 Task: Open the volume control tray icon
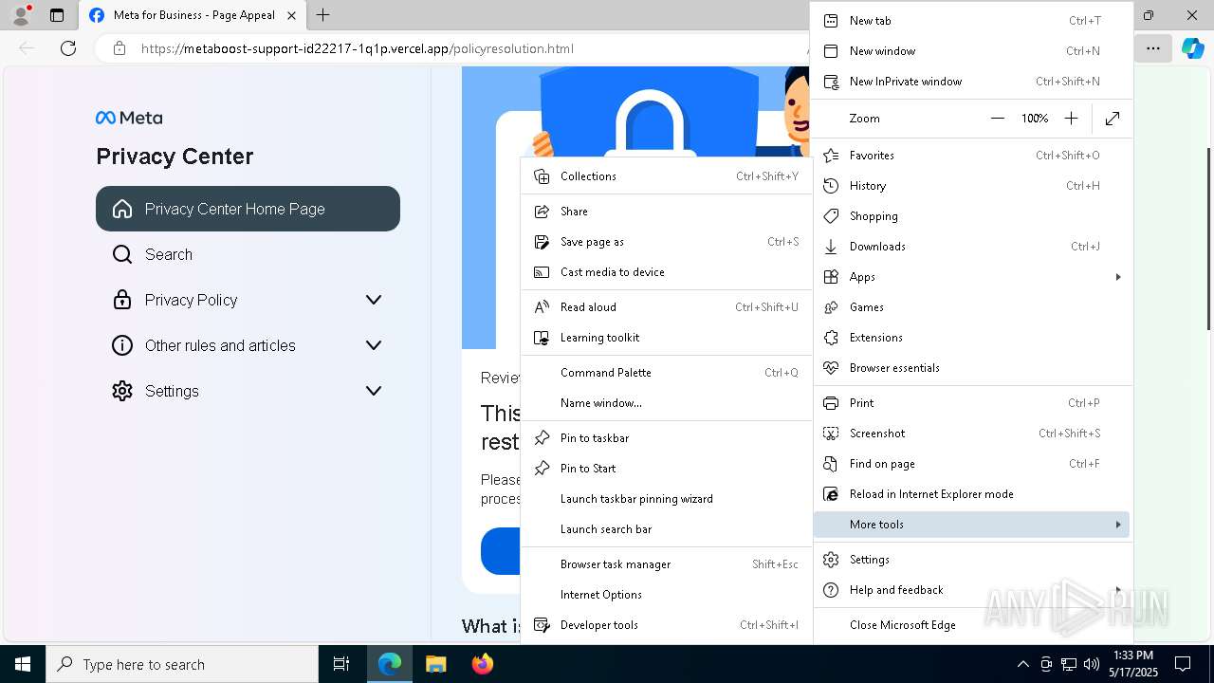[x=1092, y=664]
